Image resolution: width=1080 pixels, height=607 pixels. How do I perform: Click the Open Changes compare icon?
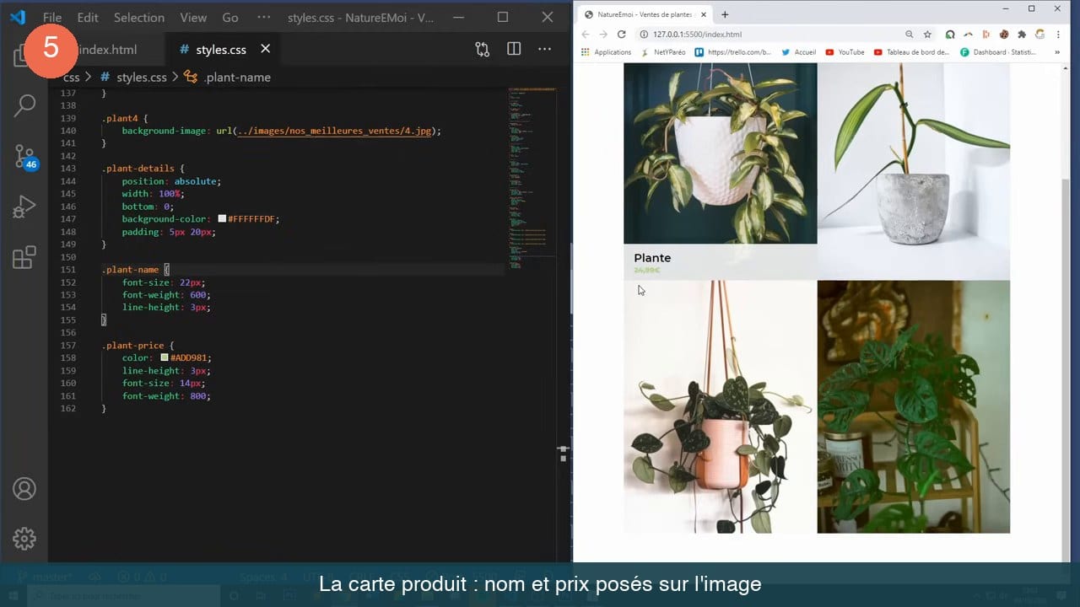pos(483,49)
